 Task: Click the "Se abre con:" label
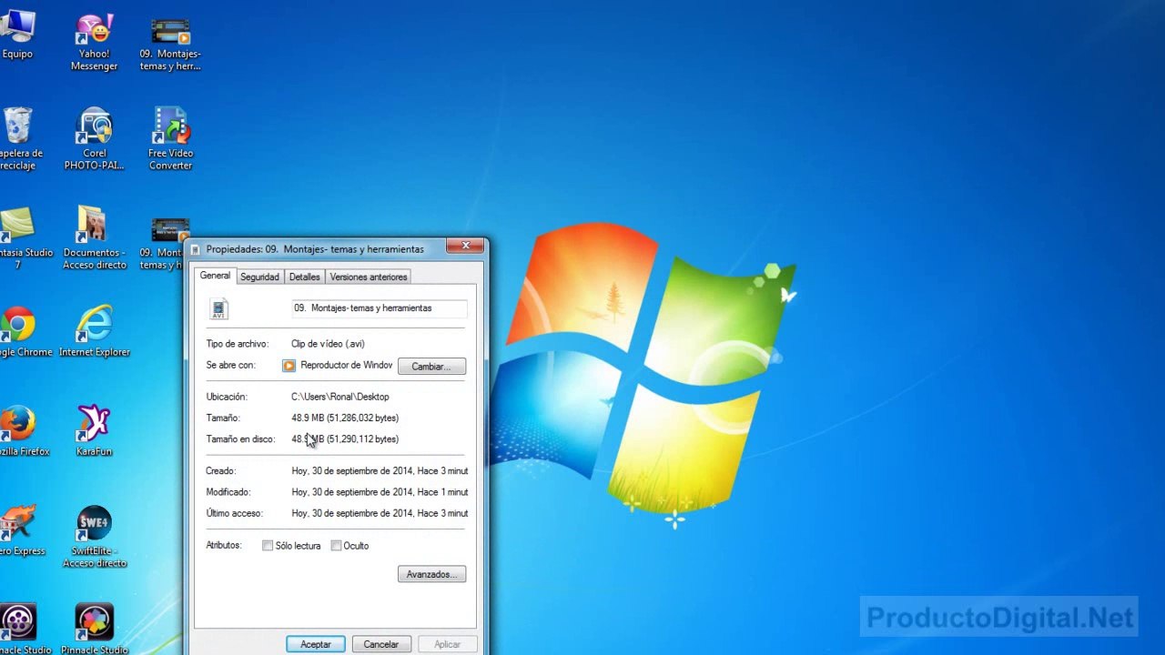click(231, 366)
